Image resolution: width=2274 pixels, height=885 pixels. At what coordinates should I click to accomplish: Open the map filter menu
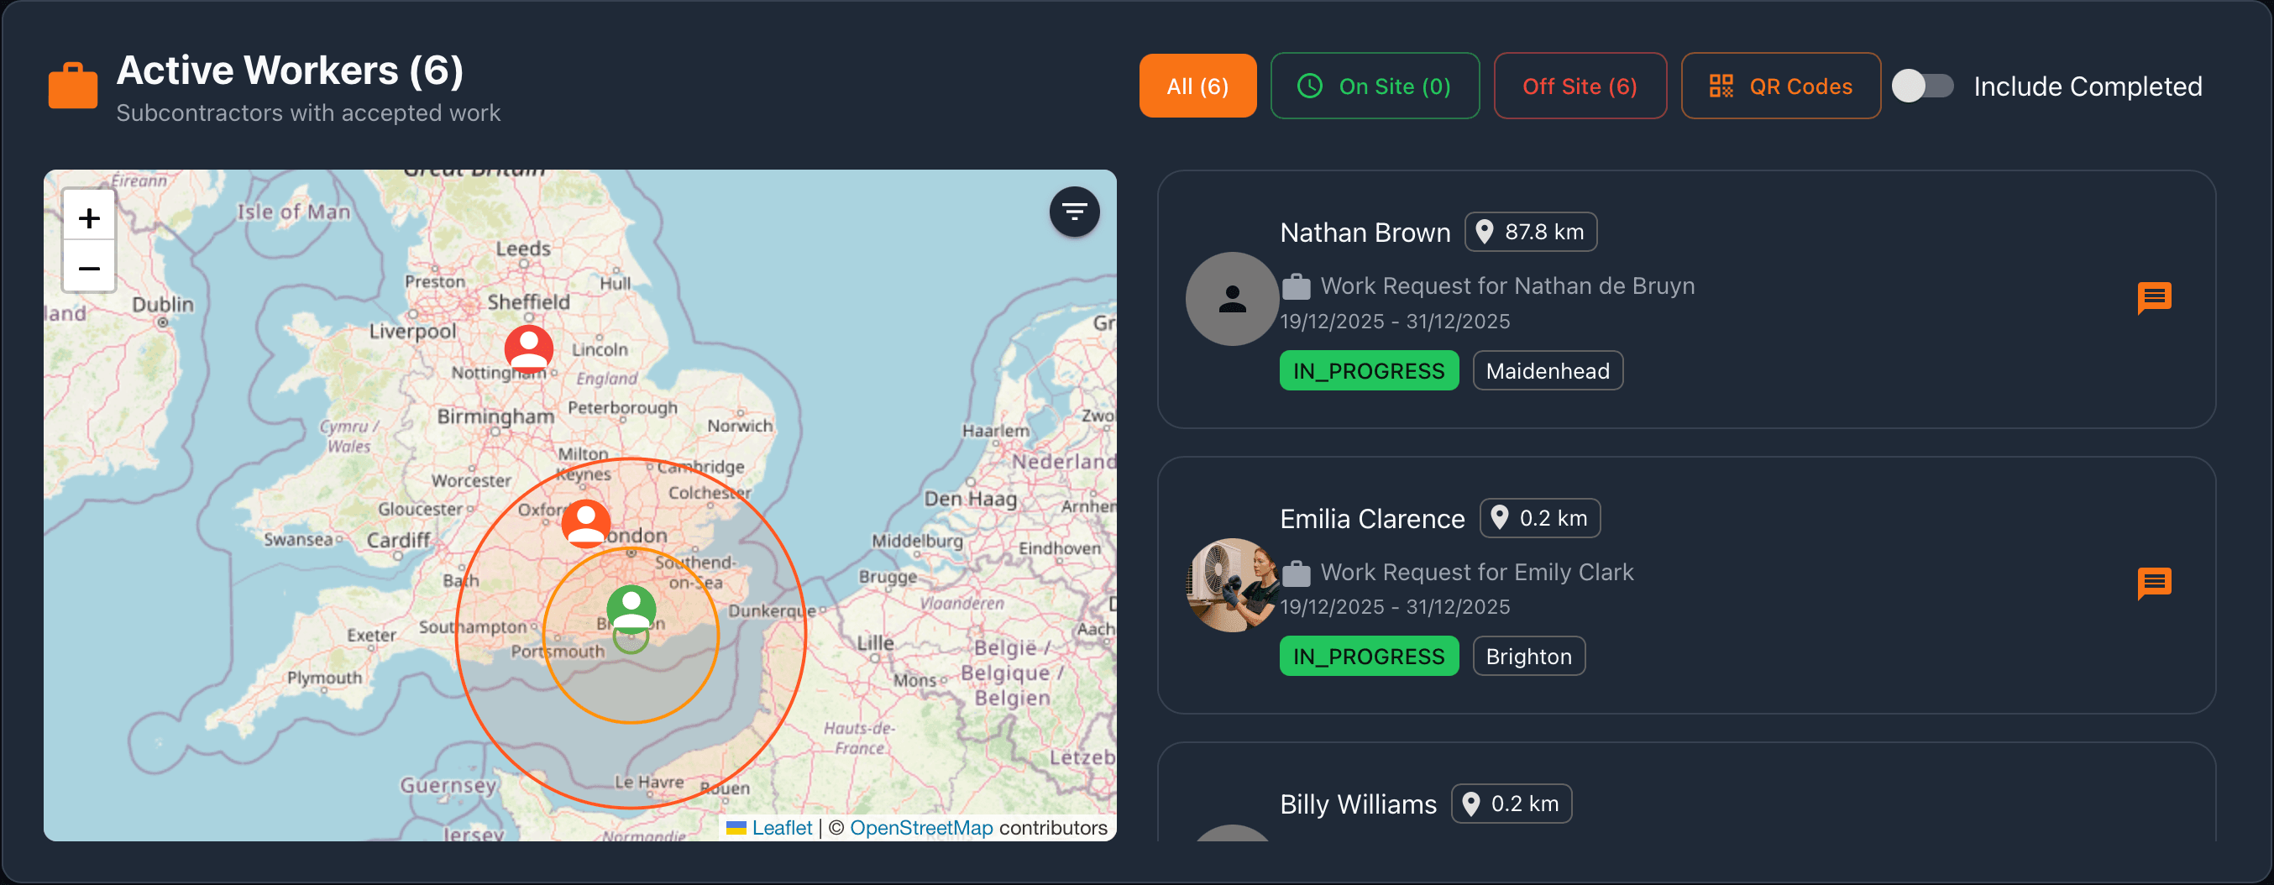[x=1073, y=212]
